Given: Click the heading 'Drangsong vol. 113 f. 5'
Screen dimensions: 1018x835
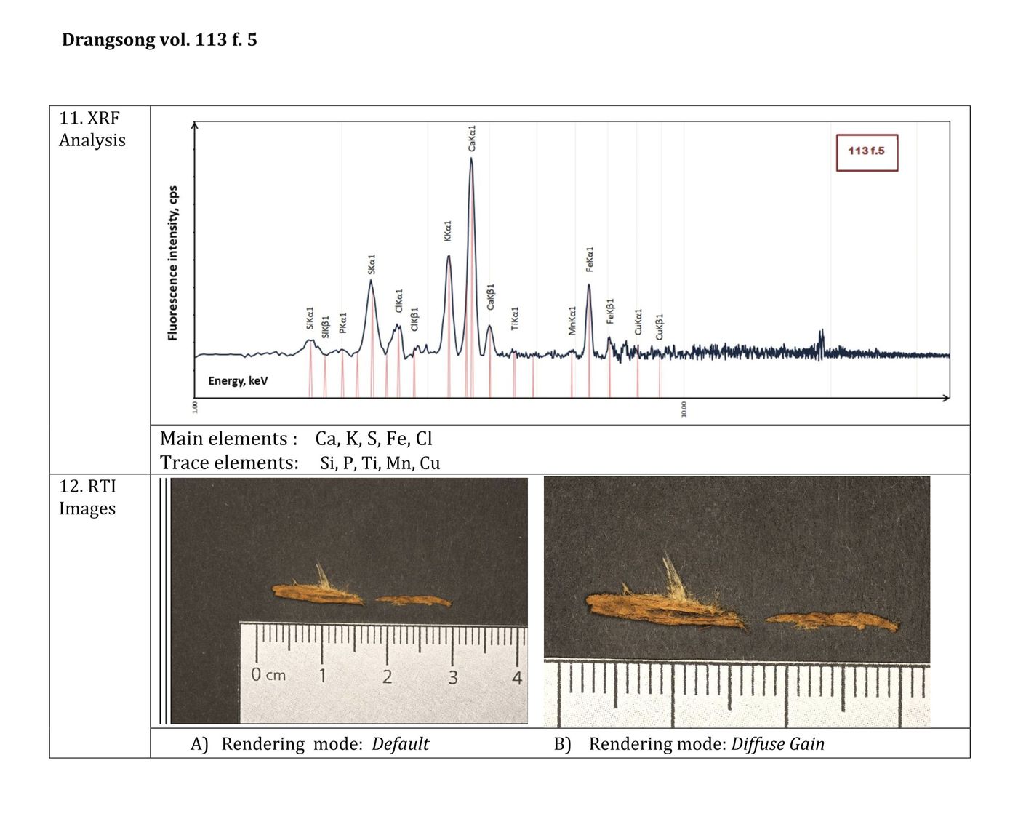Looking at the screenshot, I should tap(159, 39).
